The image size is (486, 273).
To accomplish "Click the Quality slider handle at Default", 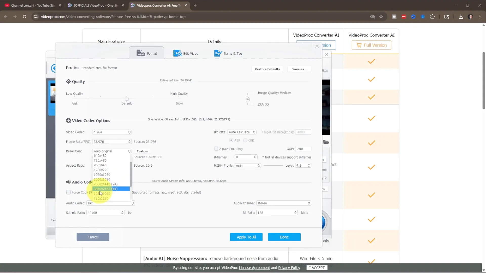I will 127,99.
